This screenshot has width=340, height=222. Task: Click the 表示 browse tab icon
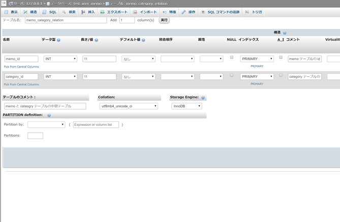(x=6, y=12)
